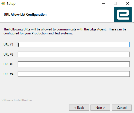Viewport: 134px width, 113px height.
Task: Click the VMware InstallBuilder footer text
Action: pyautogui.click(x=17, y=100)
